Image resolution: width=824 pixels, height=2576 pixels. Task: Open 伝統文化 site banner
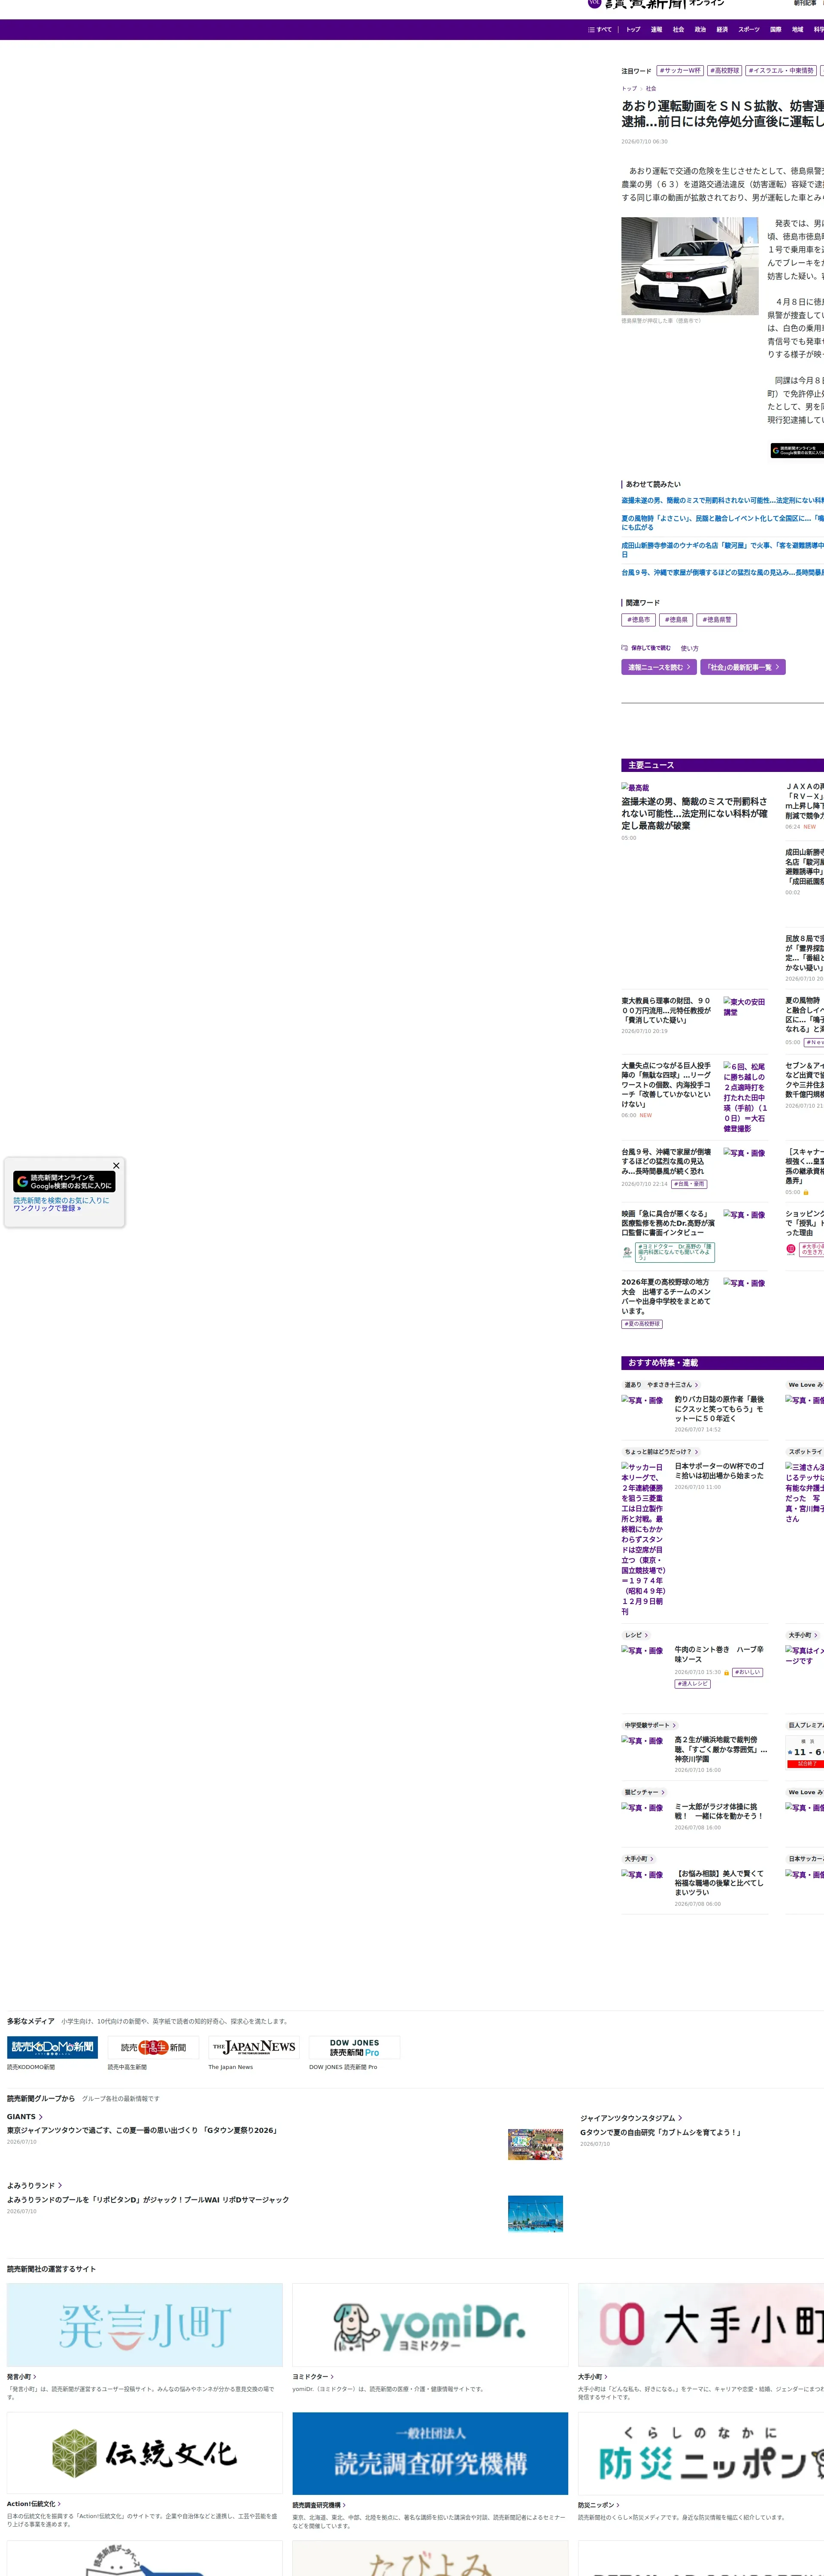145,2454
